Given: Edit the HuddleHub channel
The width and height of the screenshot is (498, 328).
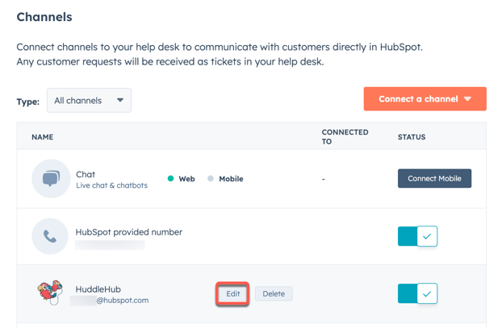Looking at the screenshot, I should pos(232,293).
